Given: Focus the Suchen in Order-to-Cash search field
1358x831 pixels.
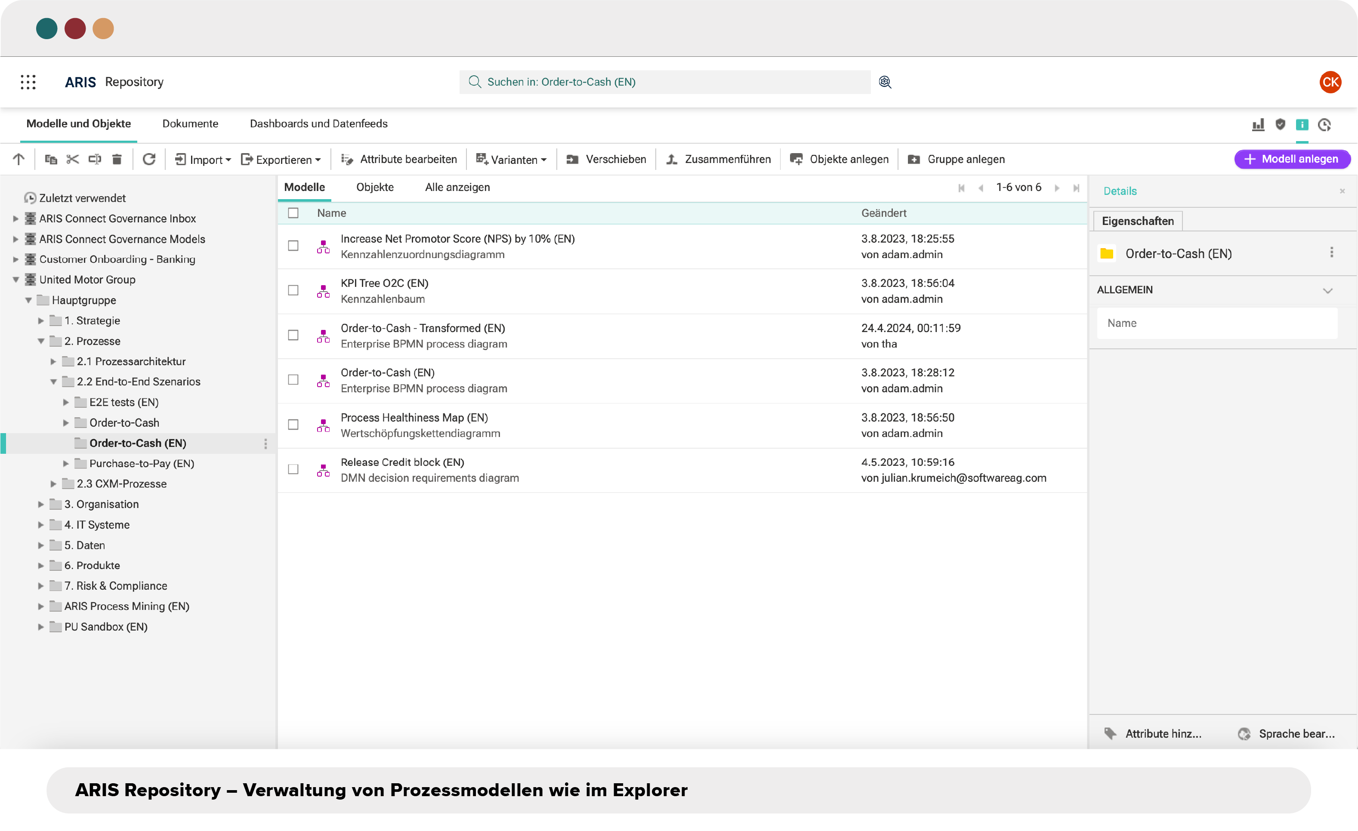Looking at the screenshot, I should pyautogui.click(x=665, y=82).
